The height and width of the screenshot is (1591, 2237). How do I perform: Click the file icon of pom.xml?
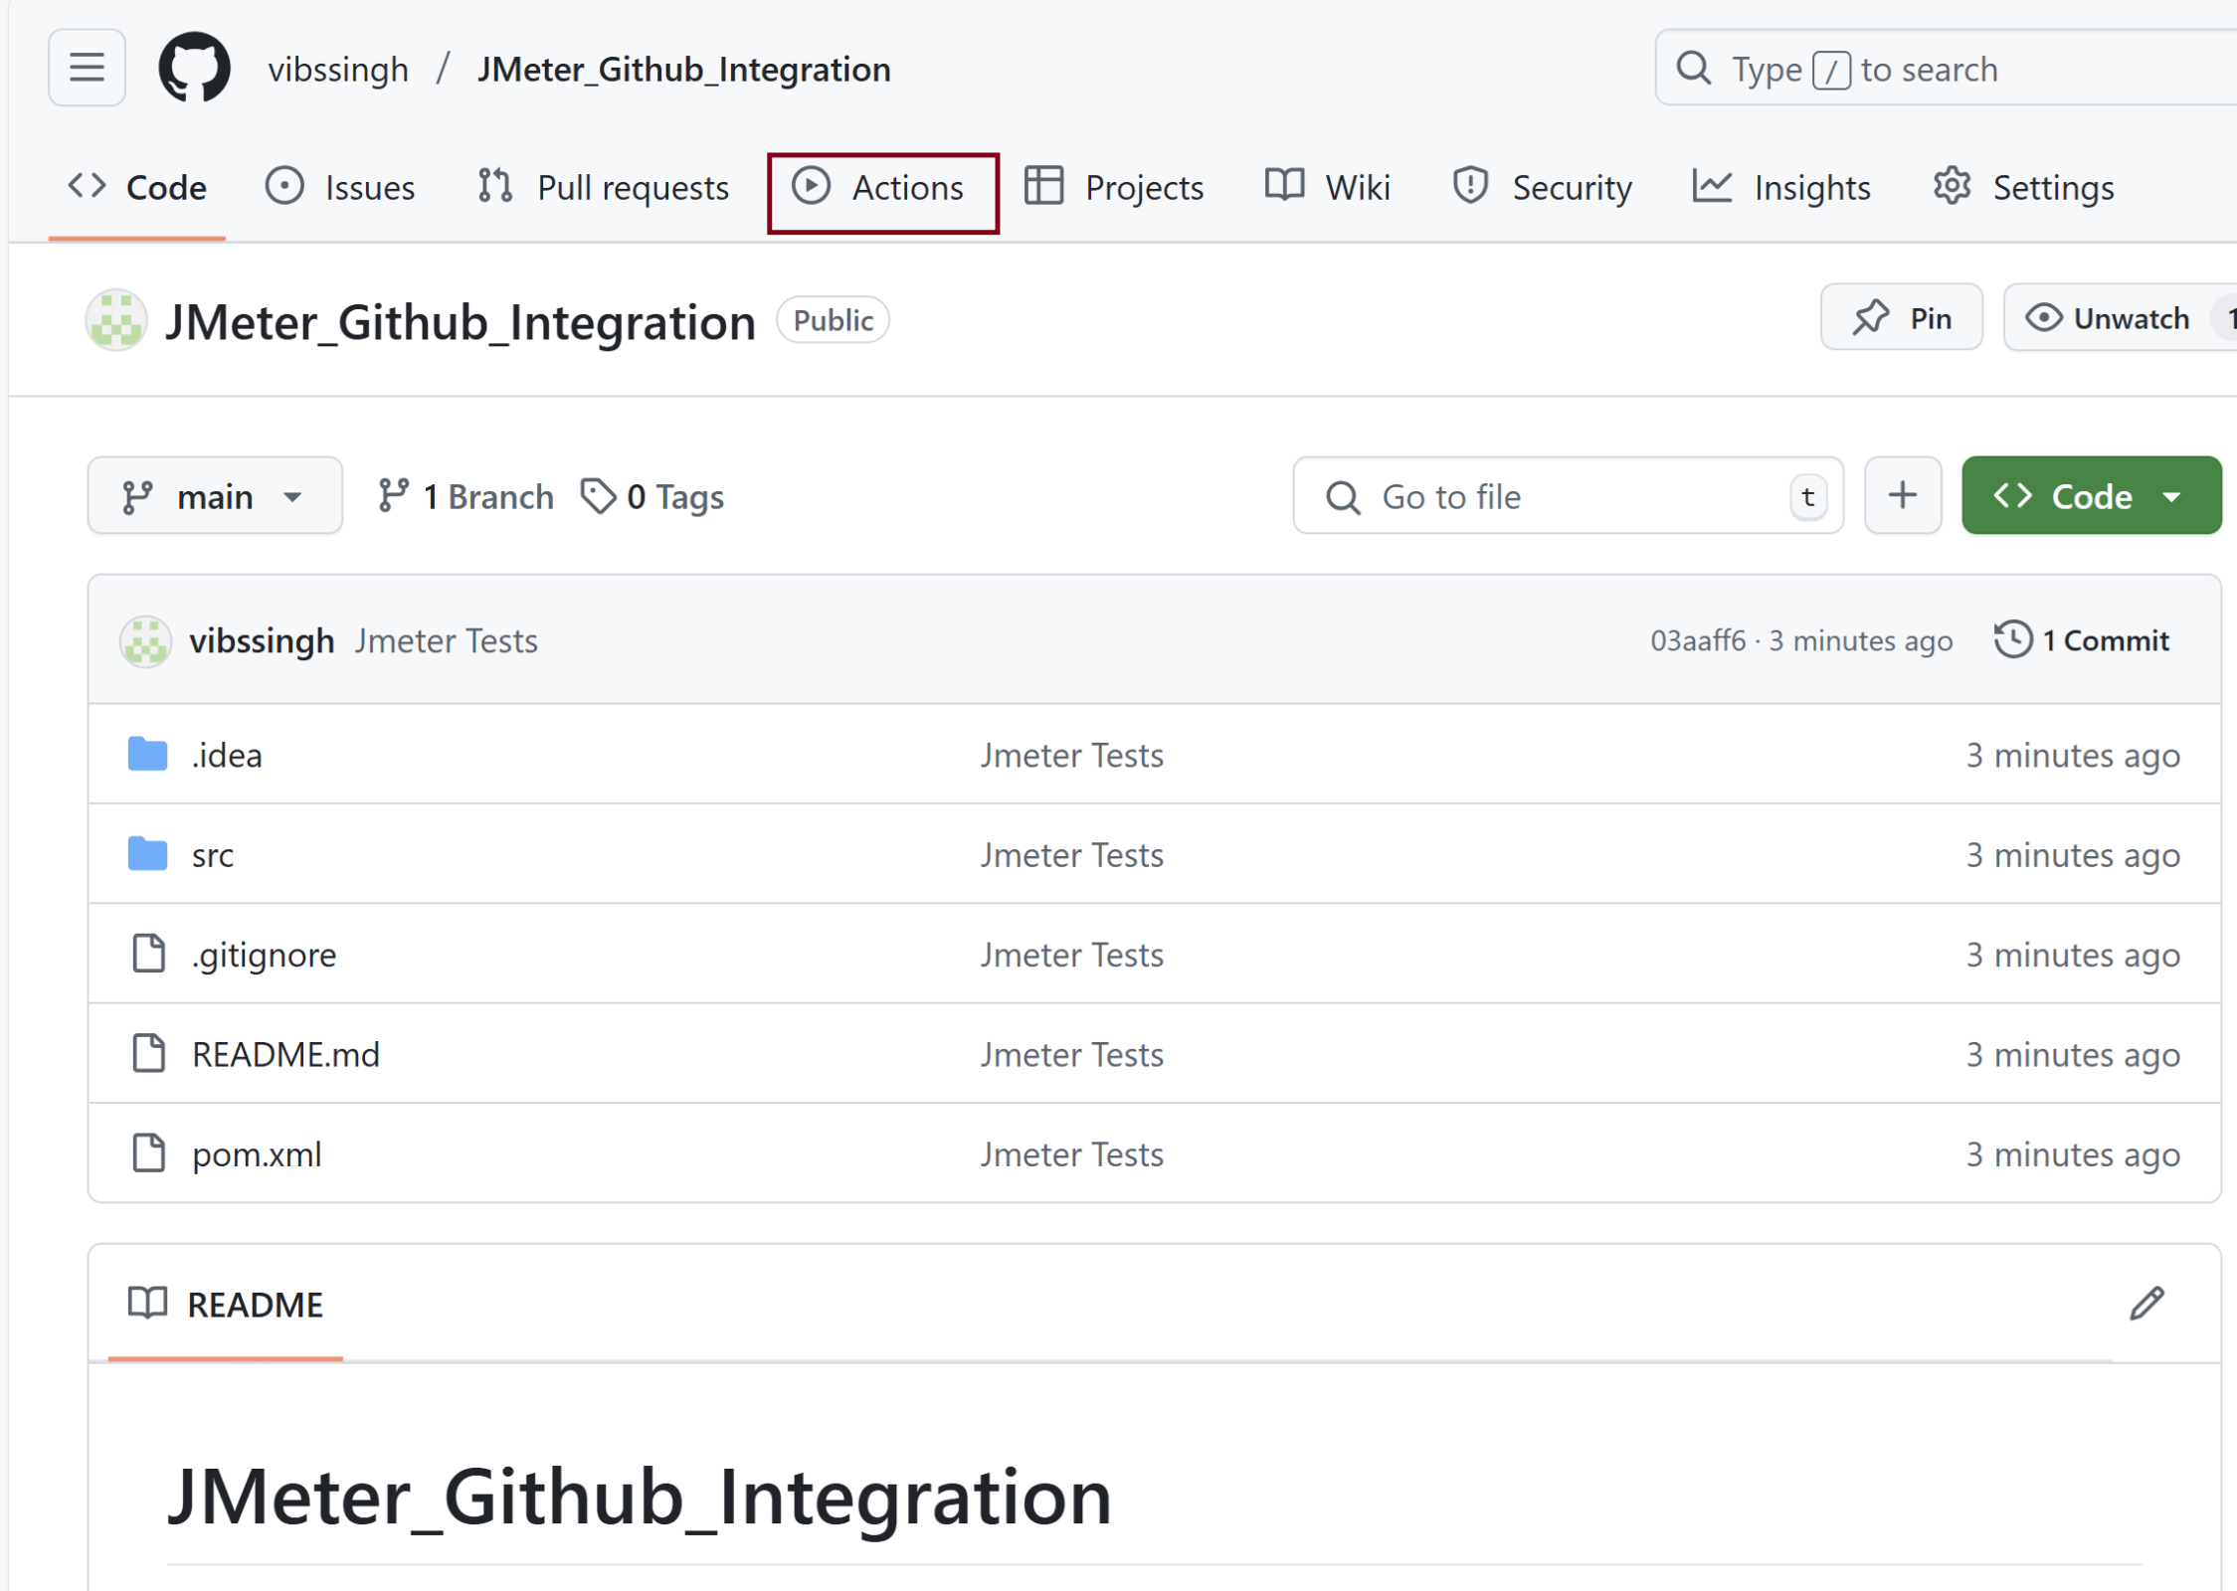pyautogui.click(x=148, y=1152)
